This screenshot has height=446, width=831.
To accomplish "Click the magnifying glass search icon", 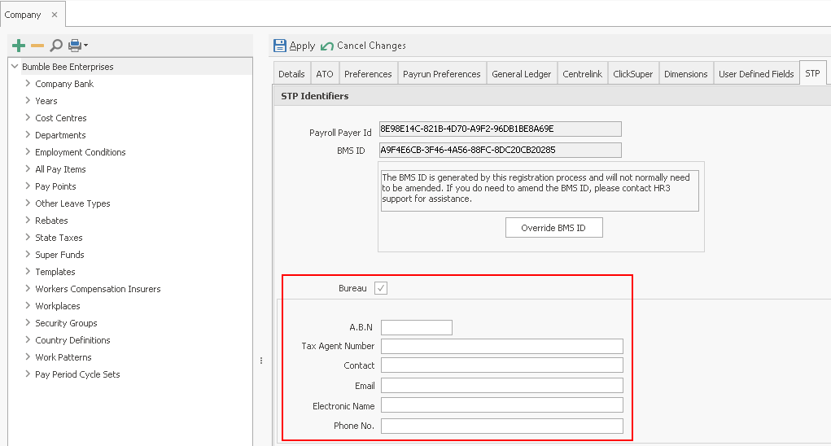I will 56,46.
